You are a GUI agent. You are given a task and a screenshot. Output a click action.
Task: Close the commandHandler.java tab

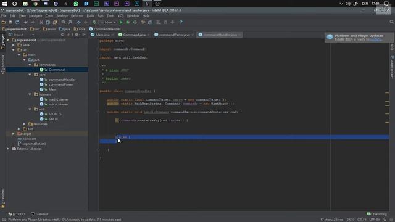point(240,35)
